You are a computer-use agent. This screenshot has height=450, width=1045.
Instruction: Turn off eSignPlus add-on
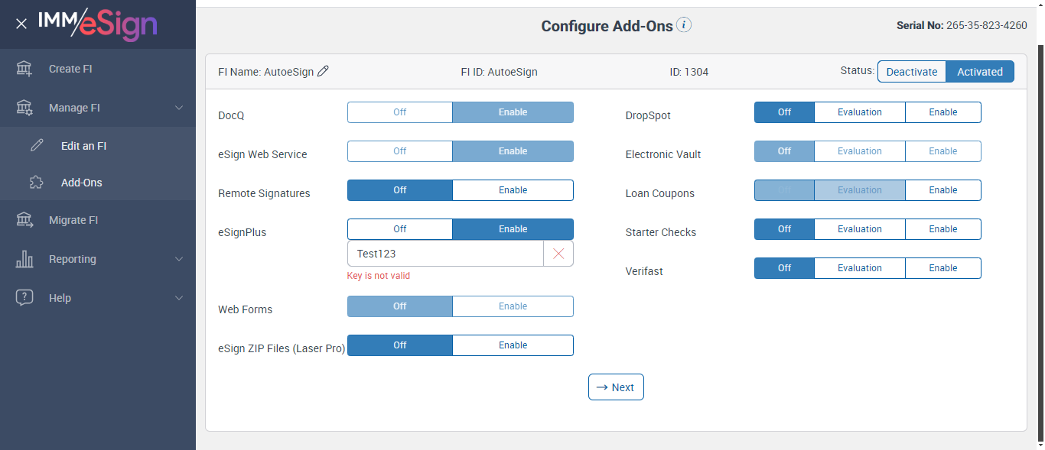[399, 229]
